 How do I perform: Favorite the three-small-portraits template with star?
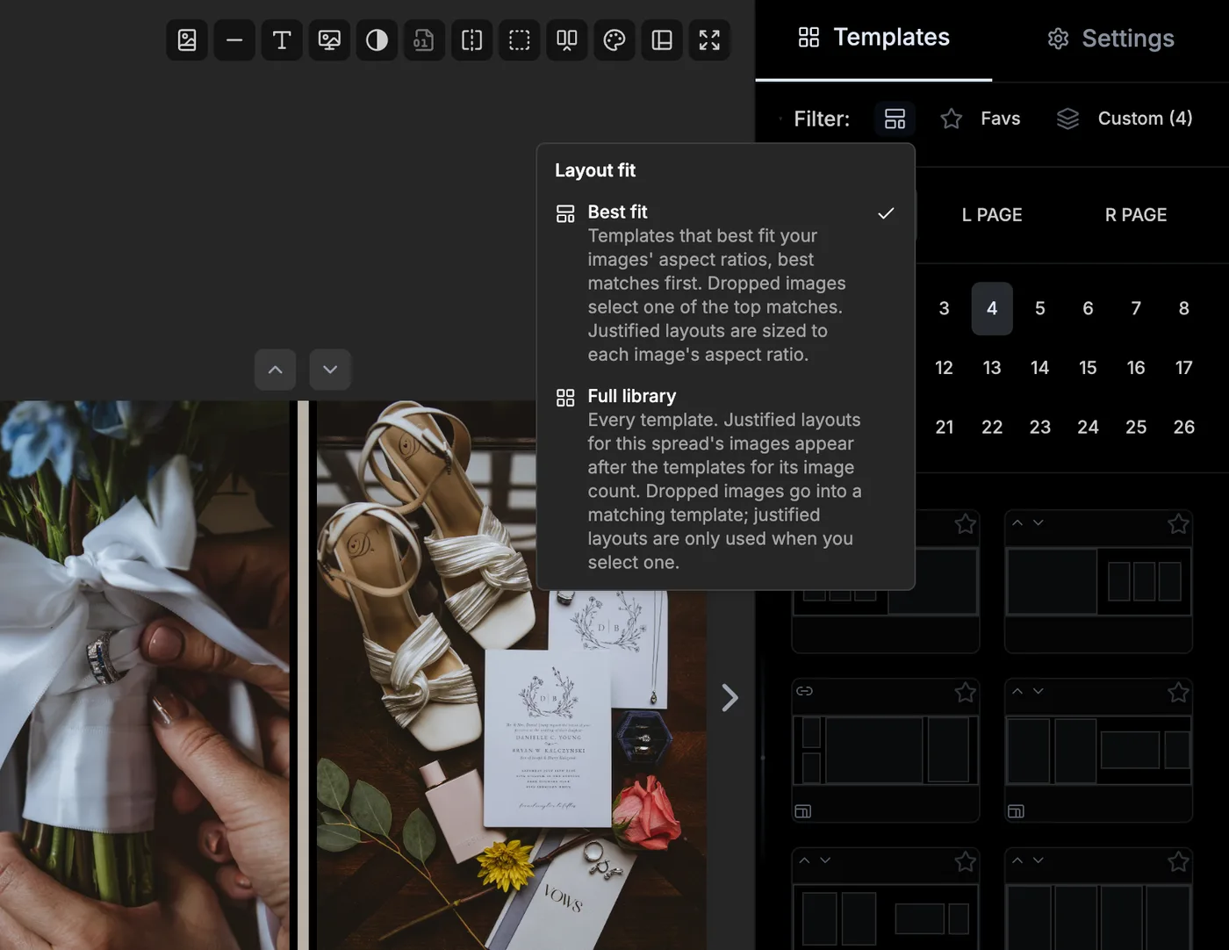pos(1178,524)
